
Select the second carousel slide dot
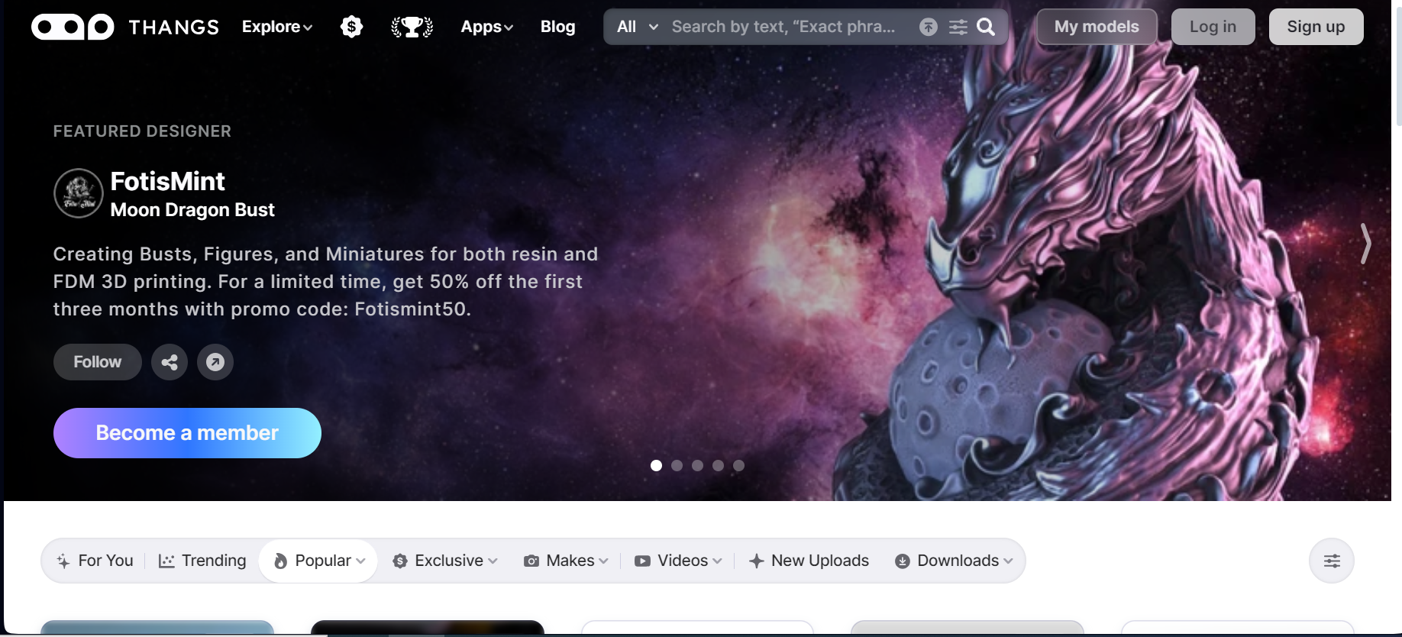point(677,465)
